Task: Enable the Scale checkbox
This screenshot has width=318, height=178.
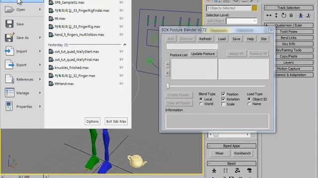Action: pos(223,104)
